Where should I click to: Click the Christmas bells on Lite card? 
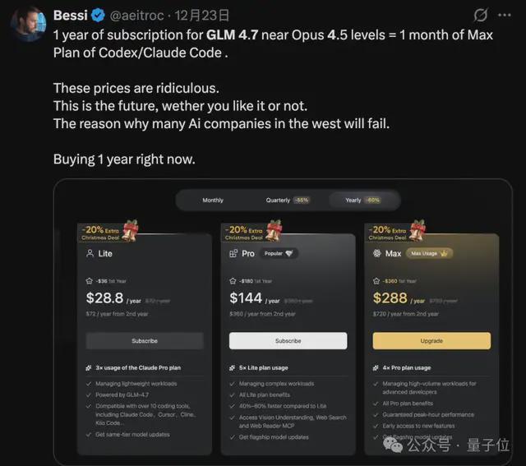coord(129,230)
